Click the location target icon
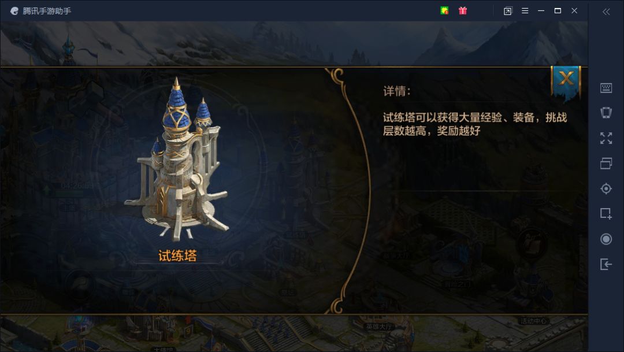 tap(606, 188)
